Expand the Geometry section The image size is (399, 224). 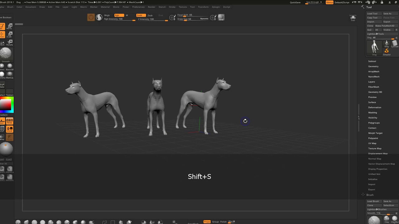click(x=373, y=66)
